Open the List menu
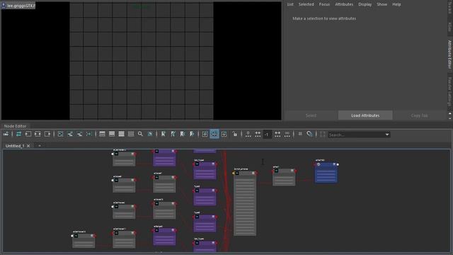The height and width of the screenshot is (255, 453). click(x=290, y=4)
